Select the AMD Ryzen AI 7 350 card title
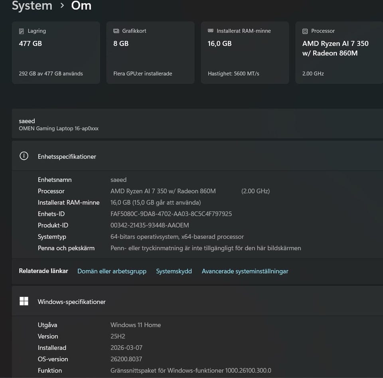Viewport: 383px width, 378px height. click(335, 48)
